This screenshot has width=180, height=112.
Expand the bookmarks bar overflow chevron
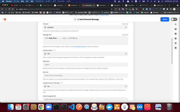click(x=161, y=12)
